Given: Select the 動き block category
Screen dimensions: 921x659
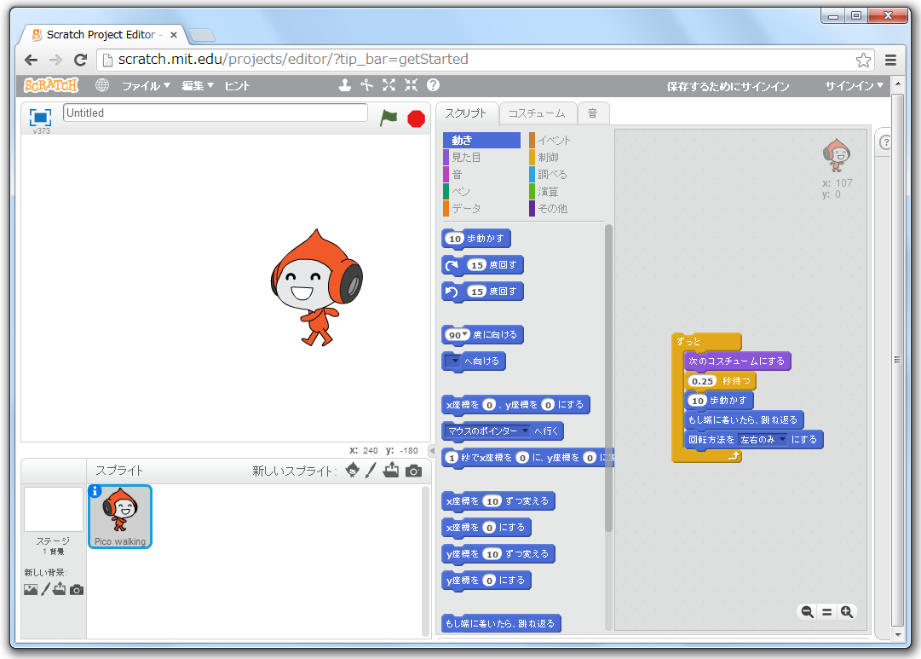Looking at the screenshot, I should click(x=481, y=140).
